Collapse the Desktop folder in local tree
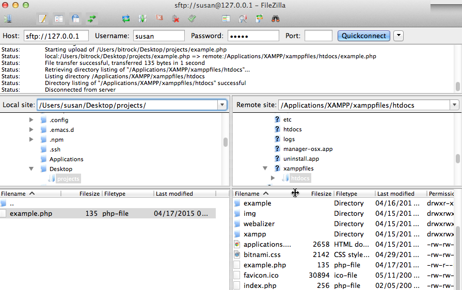 (x=31, y=169)
